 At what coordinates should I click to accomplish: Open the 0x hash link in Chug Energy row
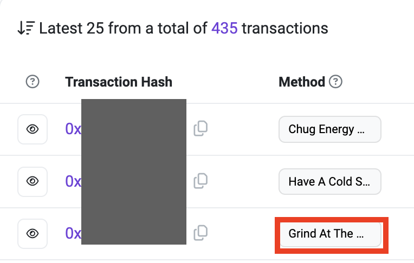pos(73,129)
